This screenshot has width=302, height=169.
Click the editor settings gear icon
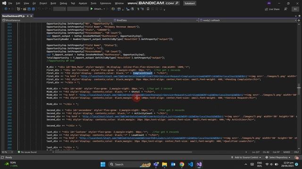(x=299, y=16)
